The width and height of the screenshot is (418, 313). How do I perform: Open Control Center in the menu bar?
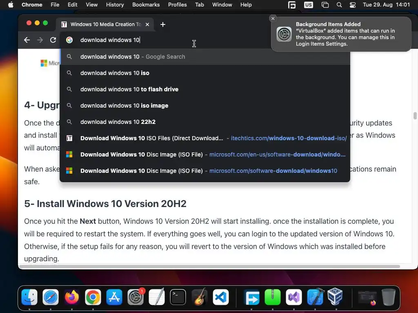[352, 5]
